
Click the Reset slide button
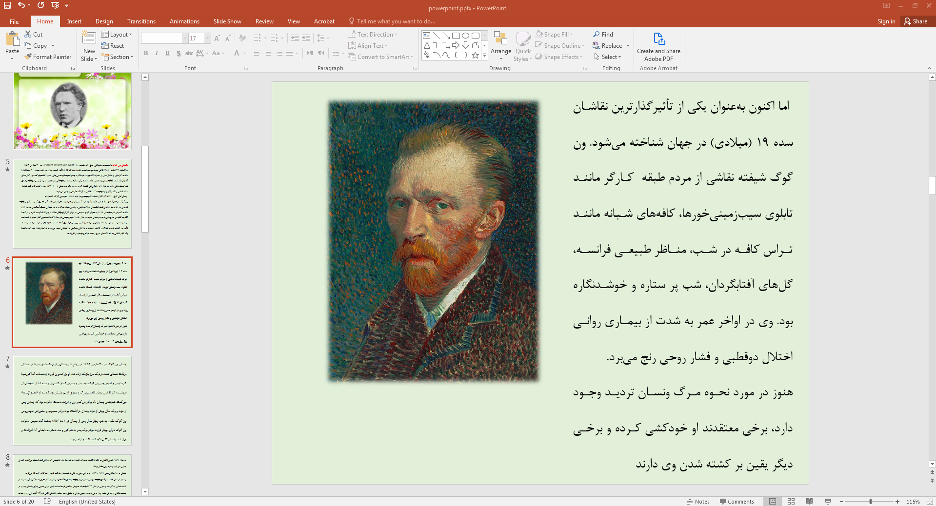113,46
